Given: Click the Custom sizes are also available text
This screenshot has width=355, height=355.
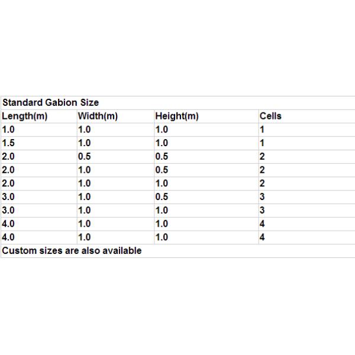Looking at the screenshot, I should (x=72, y=250).
